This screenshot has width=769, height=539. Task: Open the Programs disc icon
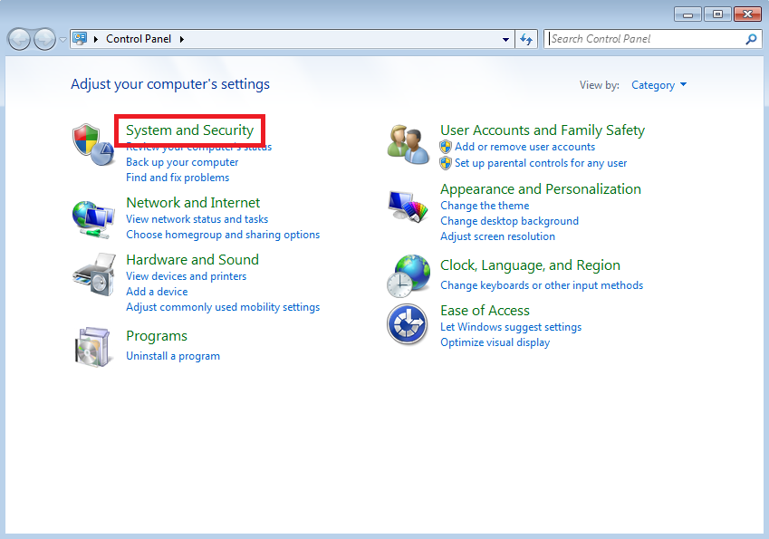pyautogui.click(x=92, y=347)
